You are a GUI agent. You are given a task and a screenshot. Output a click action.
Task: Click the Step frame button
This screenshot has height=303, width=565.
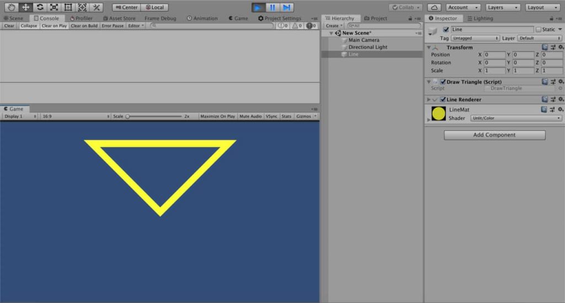point(287,7)
